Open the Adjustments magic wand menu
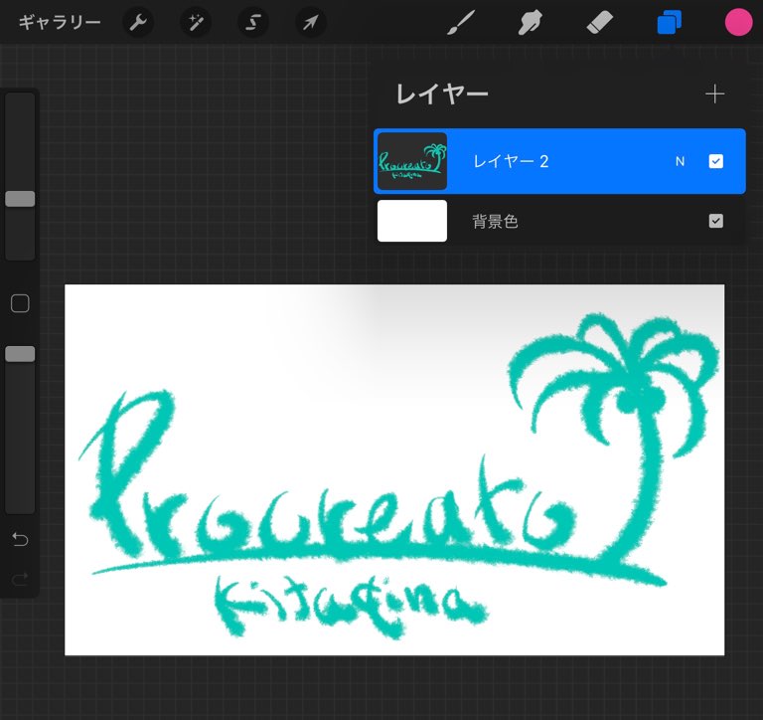763x720 pixels. (196, 23)
